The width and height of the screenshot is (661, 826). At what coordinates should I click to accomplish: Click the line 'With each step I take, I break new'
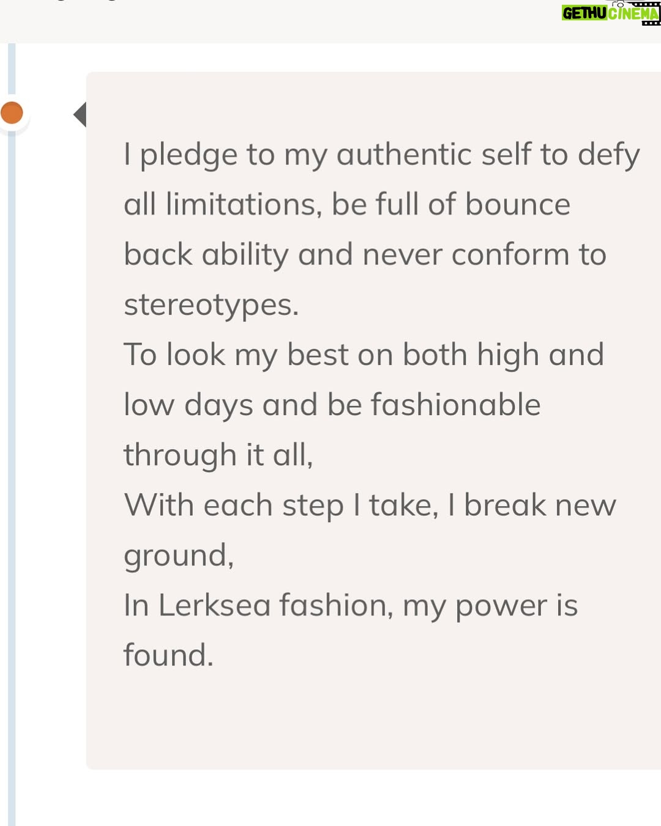click(370, 505)
